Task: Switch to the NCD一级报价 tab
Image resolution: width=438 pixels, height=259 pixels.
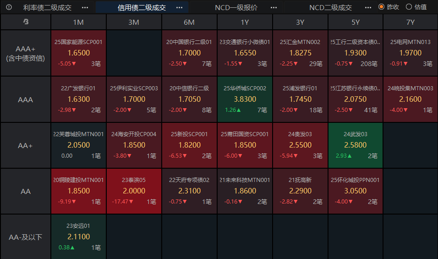Action: pyautogui.click(x=236, y=7)
